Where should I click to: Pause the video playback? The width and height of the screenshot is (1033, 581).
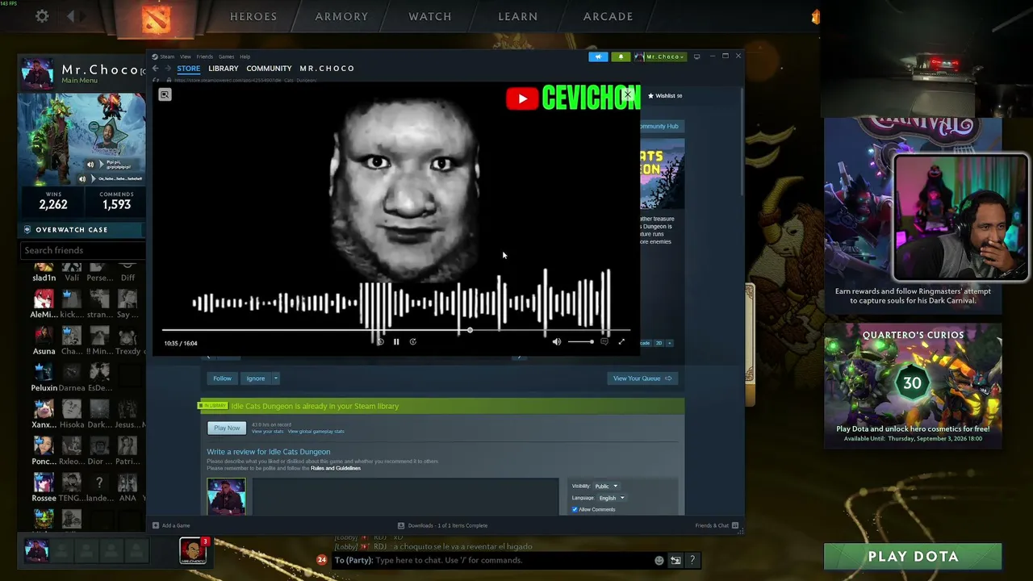coord(396,342)
